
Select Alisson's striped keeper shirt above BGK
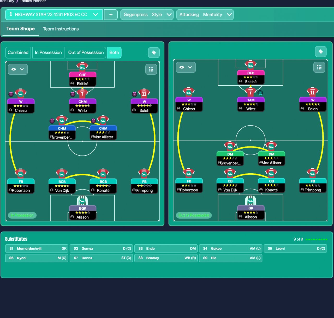pos(82,201)
